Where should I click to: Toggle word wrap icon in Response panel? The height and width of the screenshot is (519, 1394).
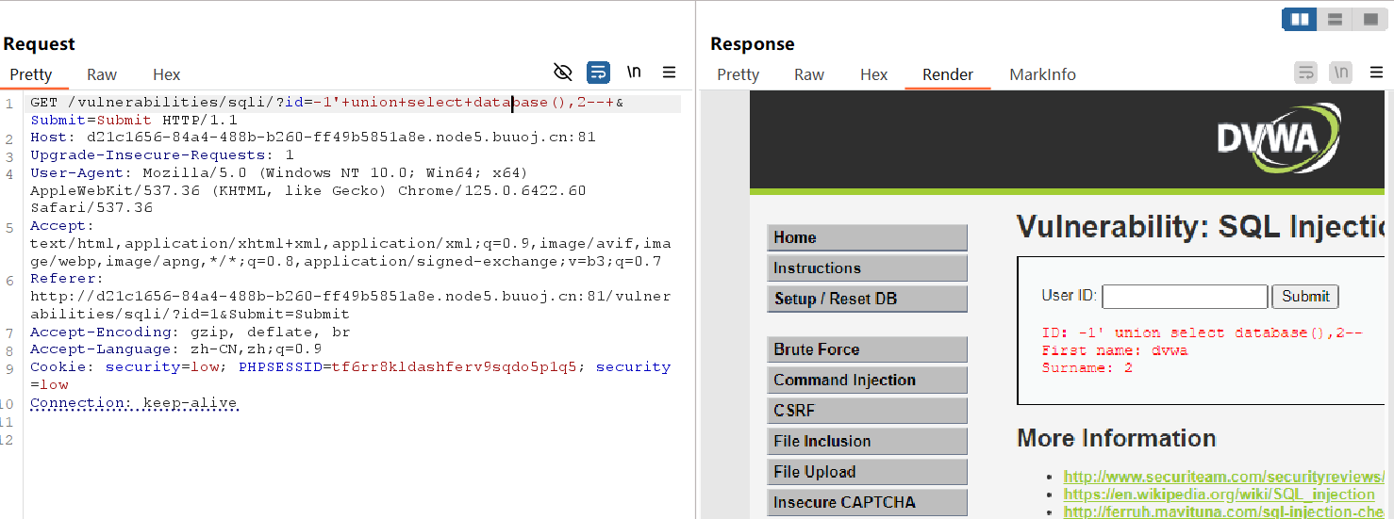click(1305, 73)
